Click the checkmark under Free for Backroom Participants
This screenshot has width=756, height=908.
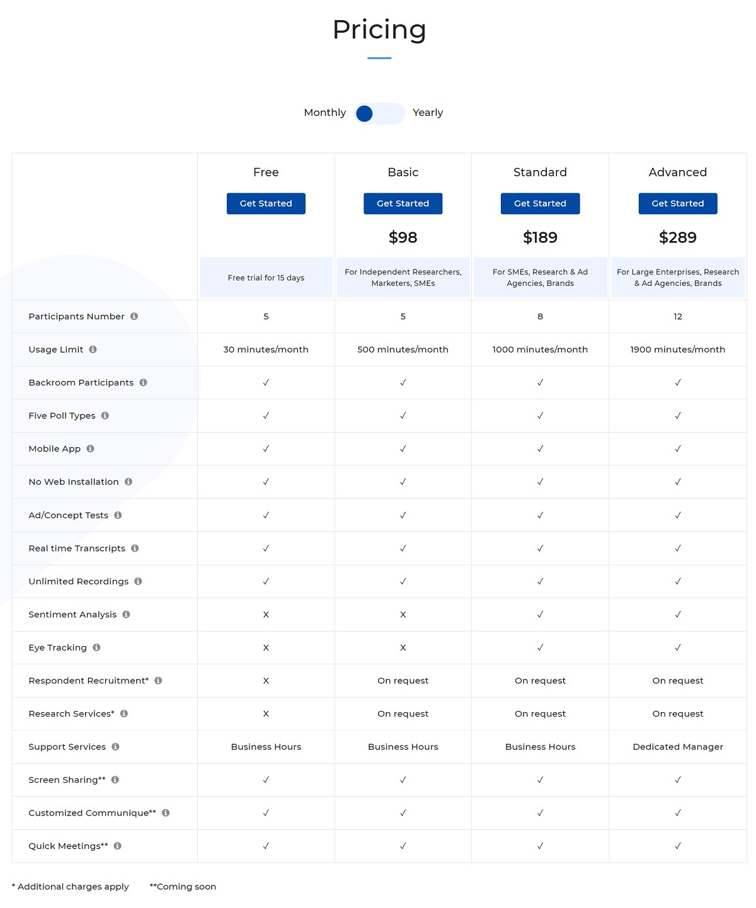click(x=266, y=382)
